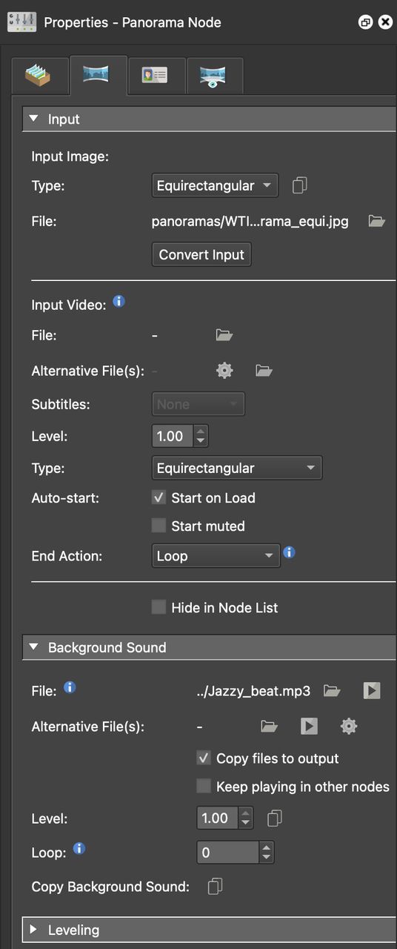Click the Loop count field

pyautogui.click(x=228, y=853)
